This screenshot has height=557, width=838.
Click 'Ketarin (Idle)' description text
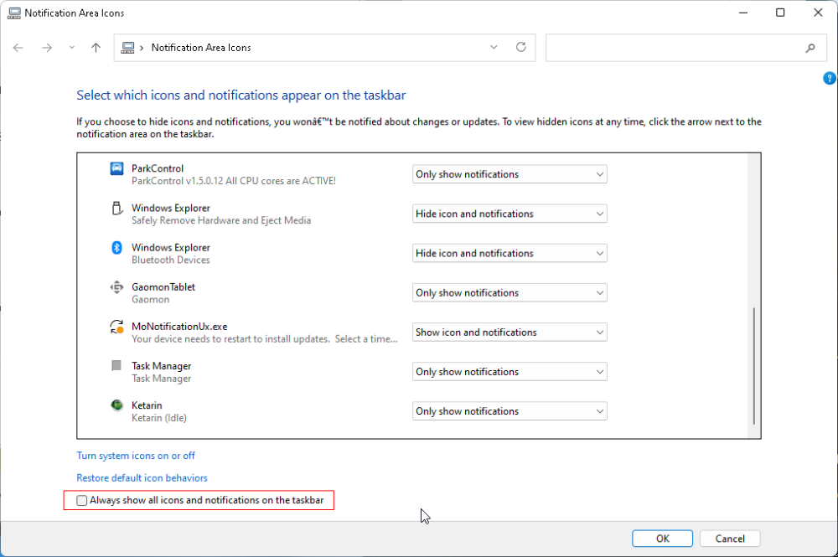[159, 418]
